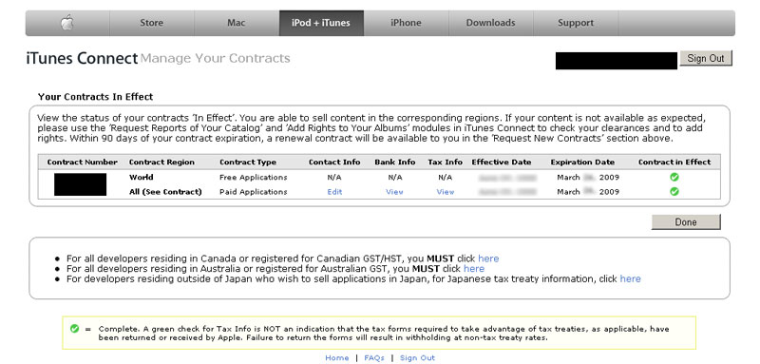Image resolution: width=760 pixels, height=364 pixels.
Task: Click green check for Free Applications contract
Action: point(674,177)
